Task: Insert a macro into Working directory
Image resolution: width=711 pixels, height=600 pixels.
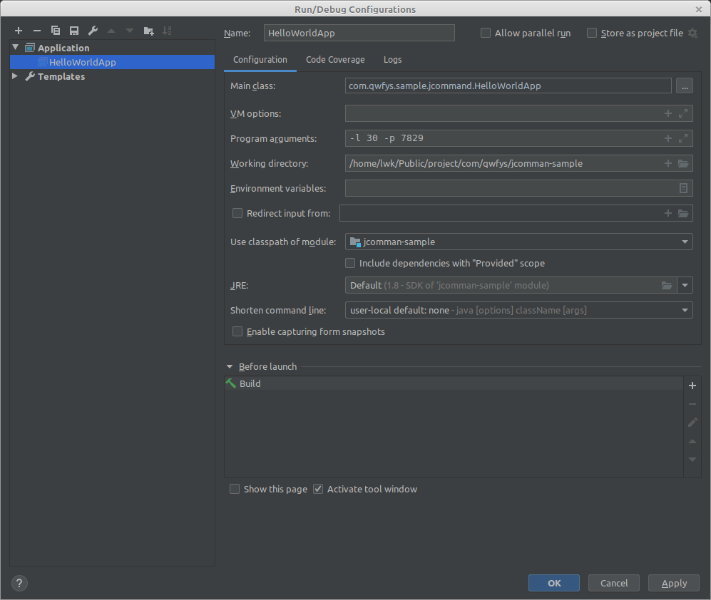Action: (668, 163)
